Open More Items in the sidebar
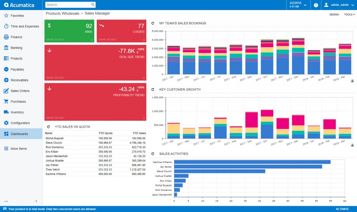Viewport: 357px width, 212px height. [x=18, y=149]
